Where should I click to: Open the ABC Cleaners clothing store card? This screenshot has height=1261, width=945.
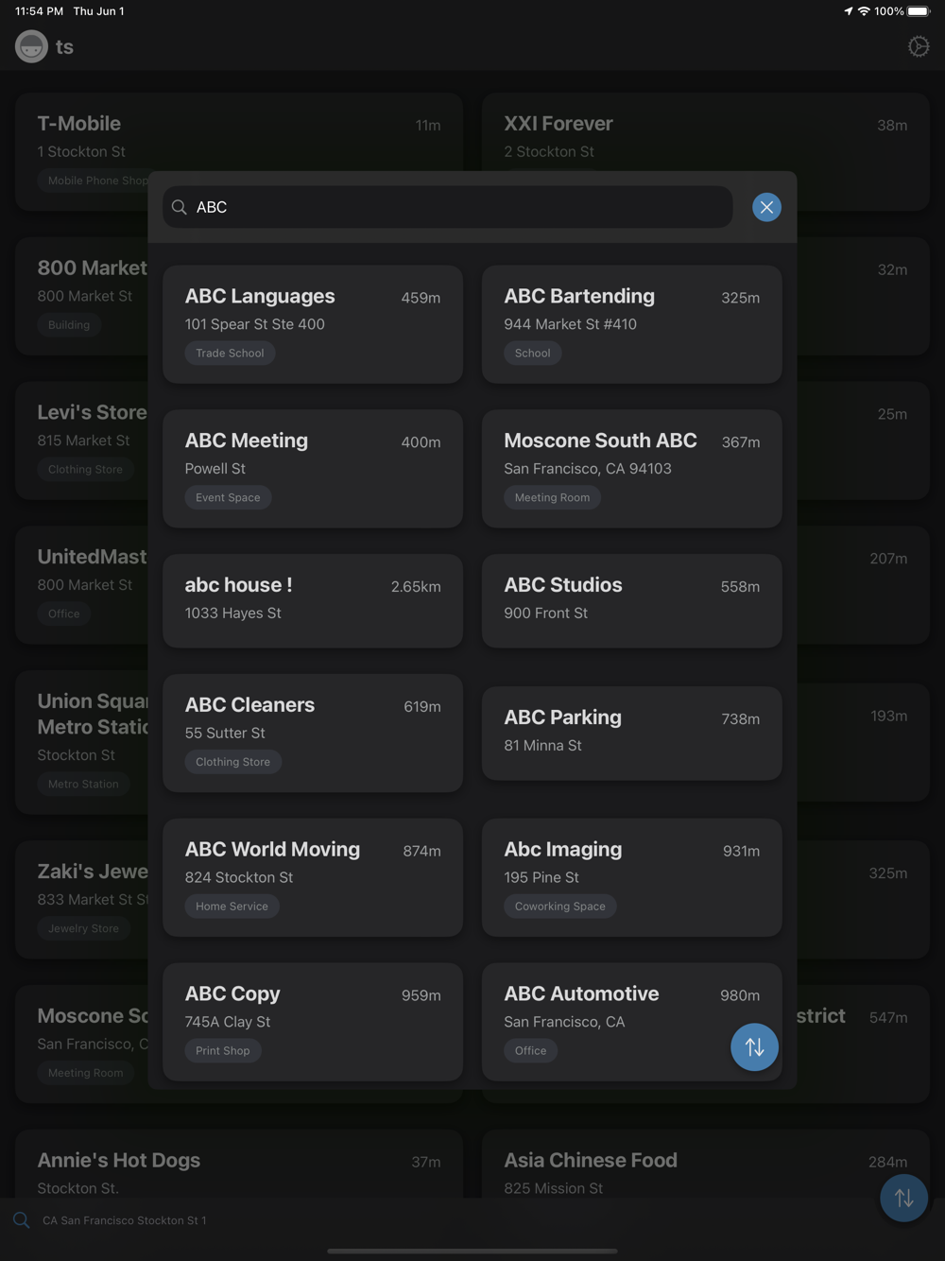click(x=313, y=733)
